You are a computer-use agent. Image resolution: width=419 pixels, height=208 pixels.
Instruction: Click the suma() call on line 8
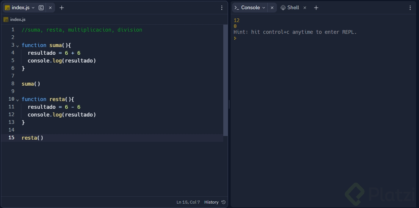tap(31, 84)
